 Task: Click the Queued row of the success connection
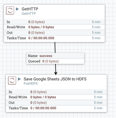55,61
